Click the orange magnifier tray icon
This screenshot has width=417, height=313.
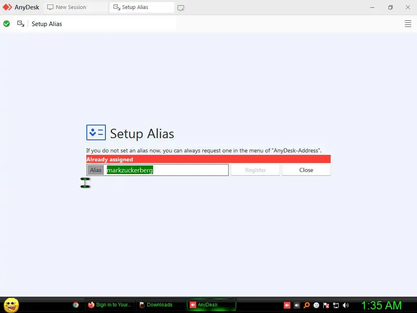tap(307, 305)
